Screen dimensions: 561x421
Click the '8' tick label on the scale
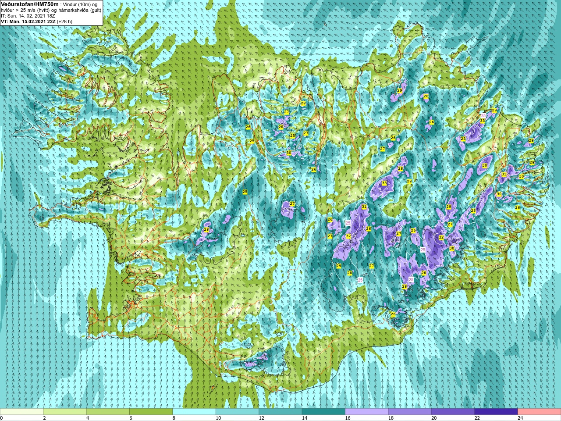point(174,418)
